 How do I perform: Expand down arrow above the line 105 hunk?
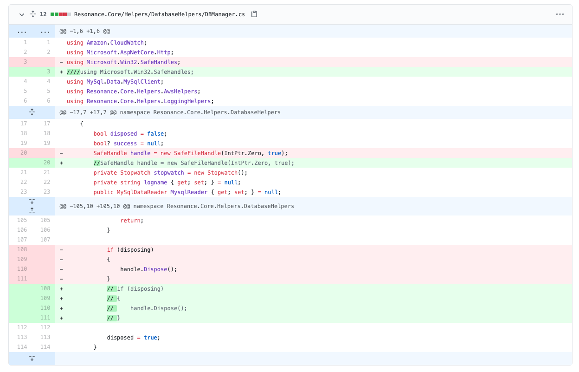pos(32,202)
